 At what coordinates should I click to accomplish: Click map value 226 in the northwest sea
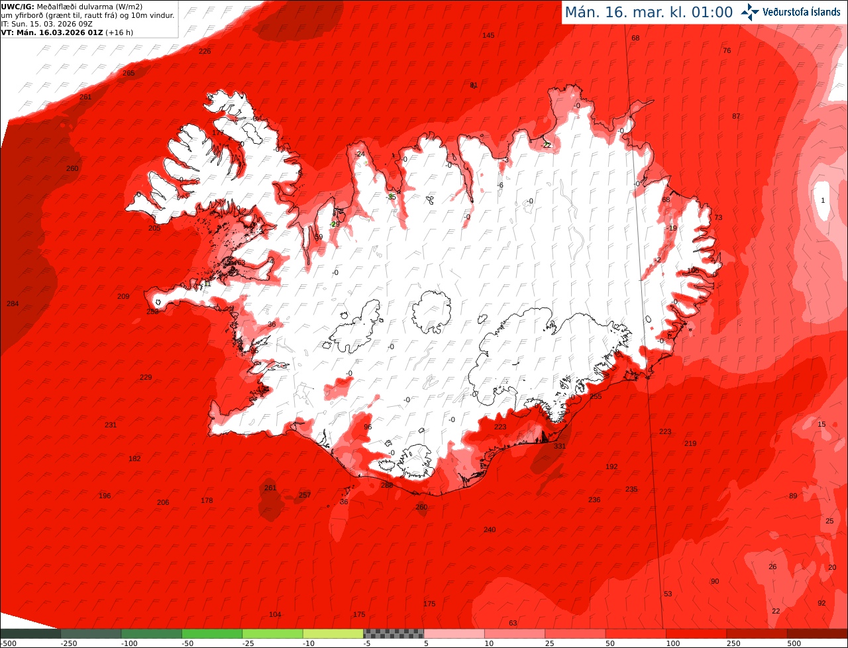pos(205,51)
